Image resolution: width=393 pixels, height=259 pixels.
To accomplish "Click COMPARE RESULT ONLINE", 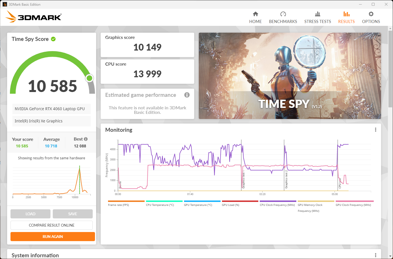I will click(52, 225).
